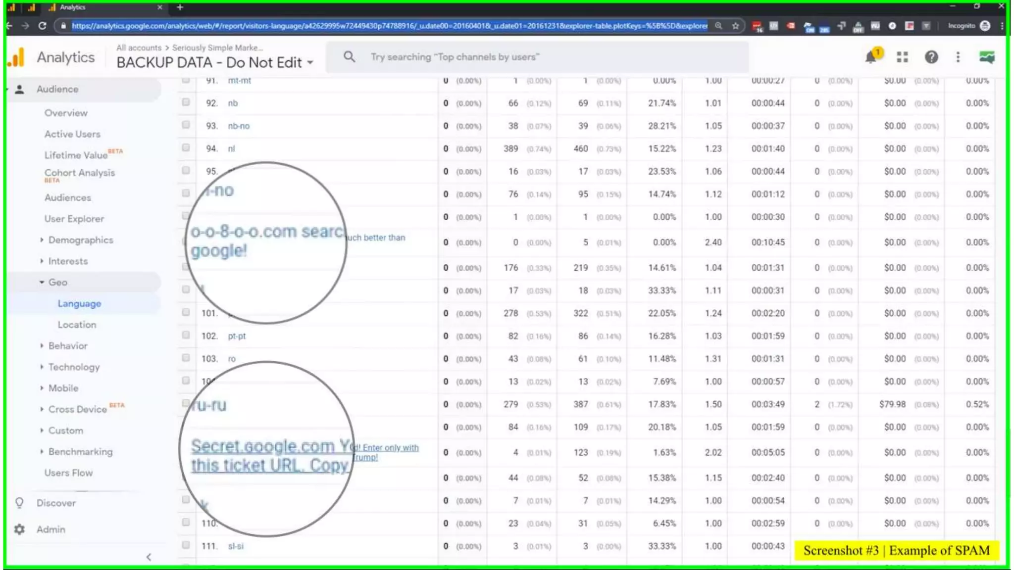The image size is (1014, 570).
Task: Tick the checkbox for row 102 pt-pt
Action: [186, 335]
